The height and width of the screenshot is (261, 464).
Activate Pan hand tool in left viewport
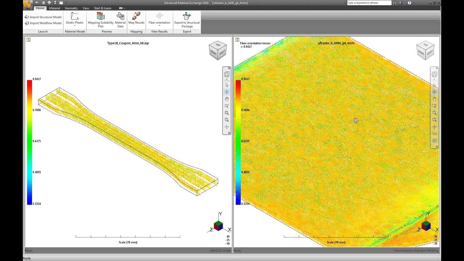click(x=227, y=99)
